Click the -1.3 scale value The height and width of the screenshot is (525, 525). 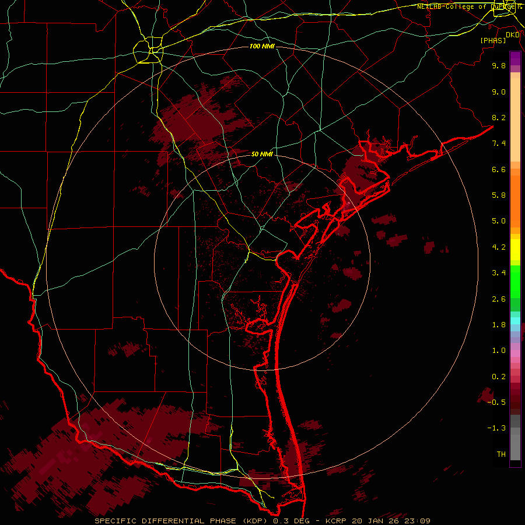click(496, 428)
